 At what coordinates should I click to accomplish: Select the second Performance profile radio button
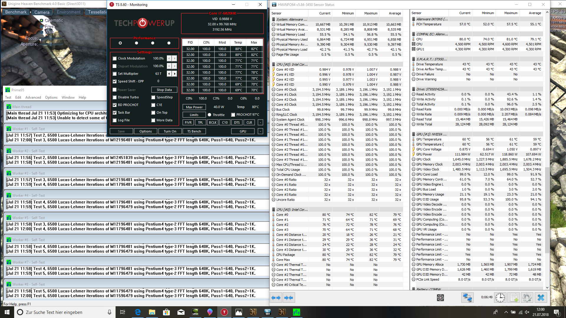point(136,43)
